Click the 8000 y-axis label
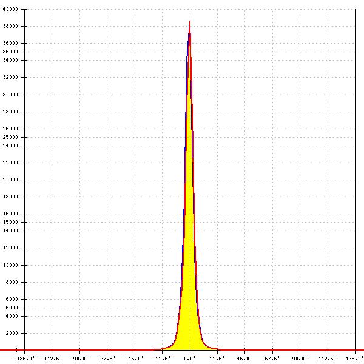 click(x=12, y=282)
